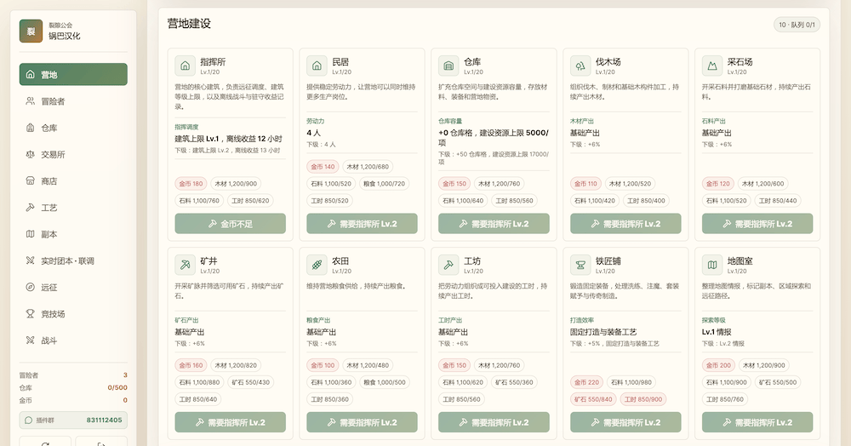Click 金币 180 cost chip in 指挥所
The height and width of the screenshot is (446, 851).
(191, 184)
